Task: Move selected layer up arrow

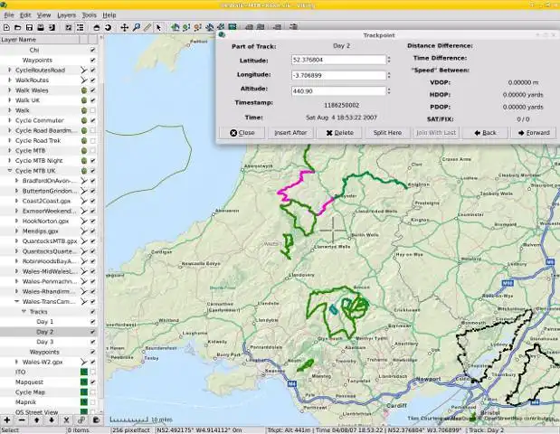Action: tap(36, 420)
